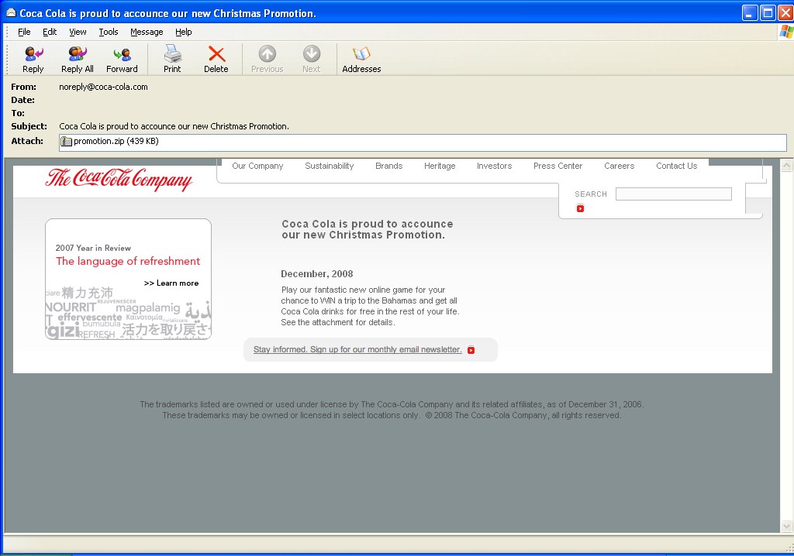Click the sender address noreply@coca-cola.com
Screen dimensions: 794x556
tap(103, 87)
